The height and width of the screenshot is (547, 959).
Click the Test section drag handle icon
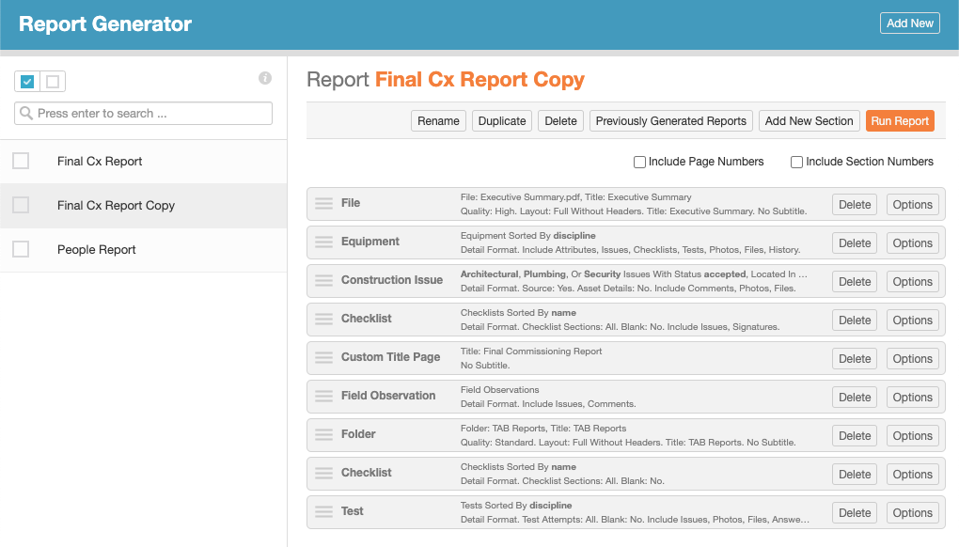coord(323,511)
